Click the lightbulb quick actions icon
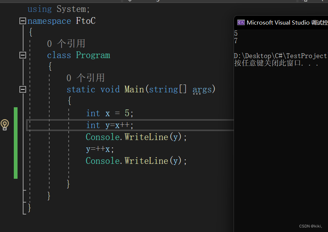The height and width of the screenshot is (232, 328). (x=4, y=125)
